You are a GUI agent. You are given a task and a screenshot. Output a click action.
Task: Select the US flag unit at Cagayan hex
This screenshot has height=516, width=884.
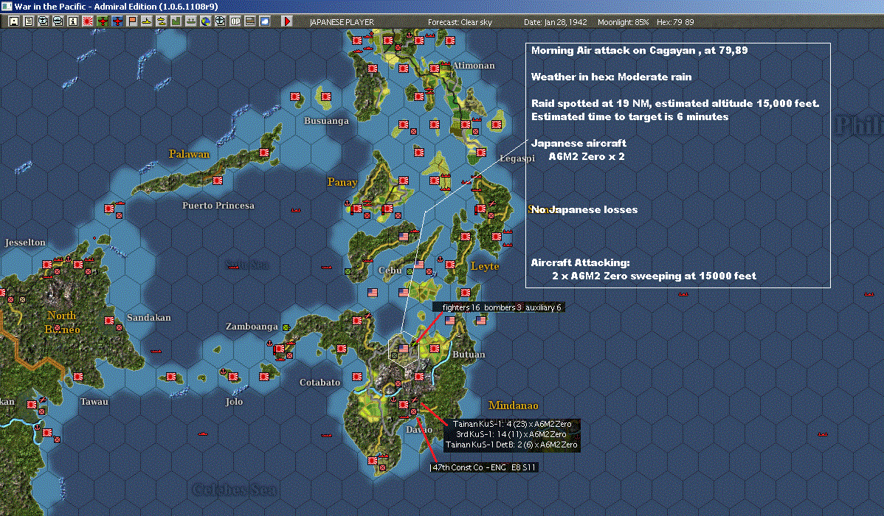(404, 349)
